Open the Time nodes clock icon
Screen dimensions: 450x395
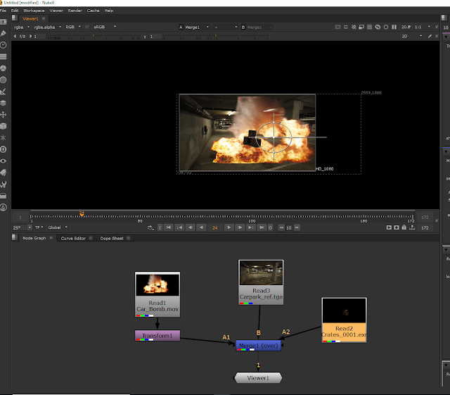(4, 44)
